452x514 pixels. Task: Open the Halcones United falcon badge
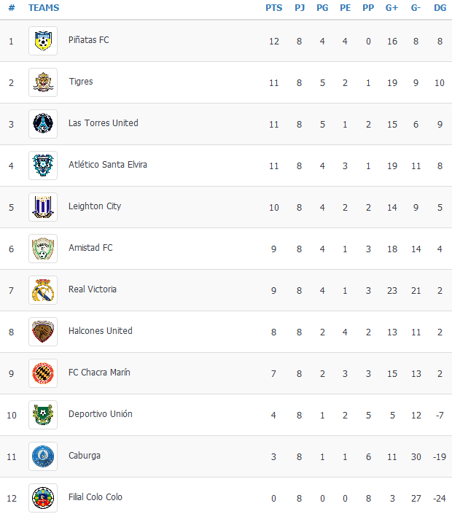[x=43, y=332]
